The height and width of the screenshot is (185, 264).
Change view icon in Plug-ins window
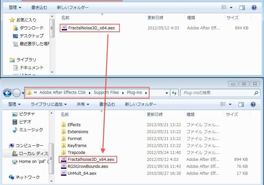pyautogui.click(x=223, y=104)
